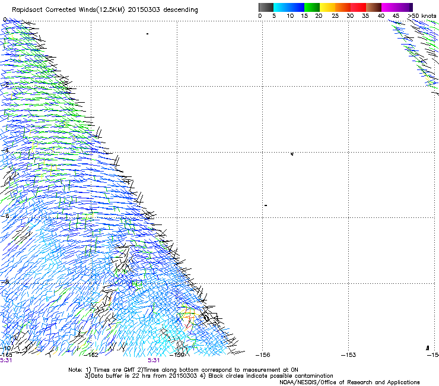
Task: Click the word 'descending' in the title
Action: point(180,10)
